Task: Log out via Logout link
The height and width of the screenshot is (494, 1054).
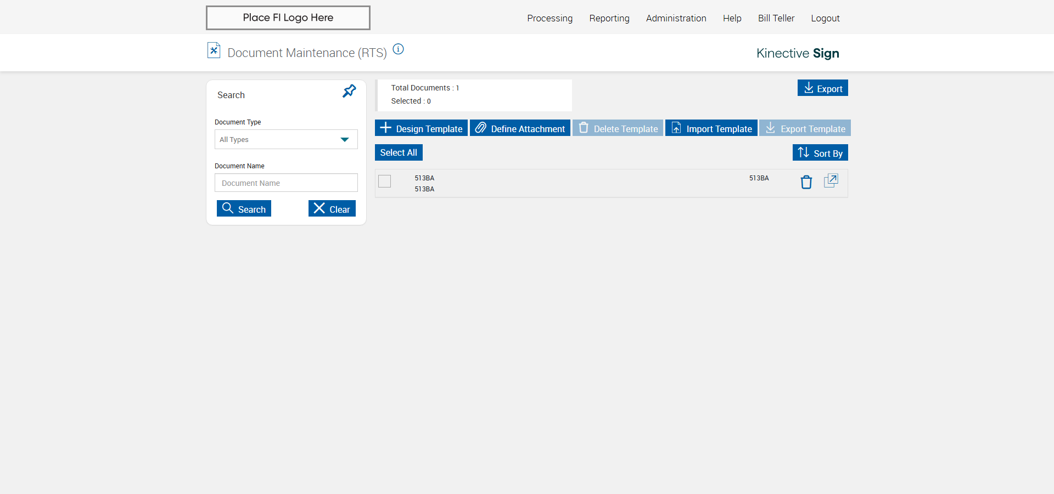Action: point(825,18)
